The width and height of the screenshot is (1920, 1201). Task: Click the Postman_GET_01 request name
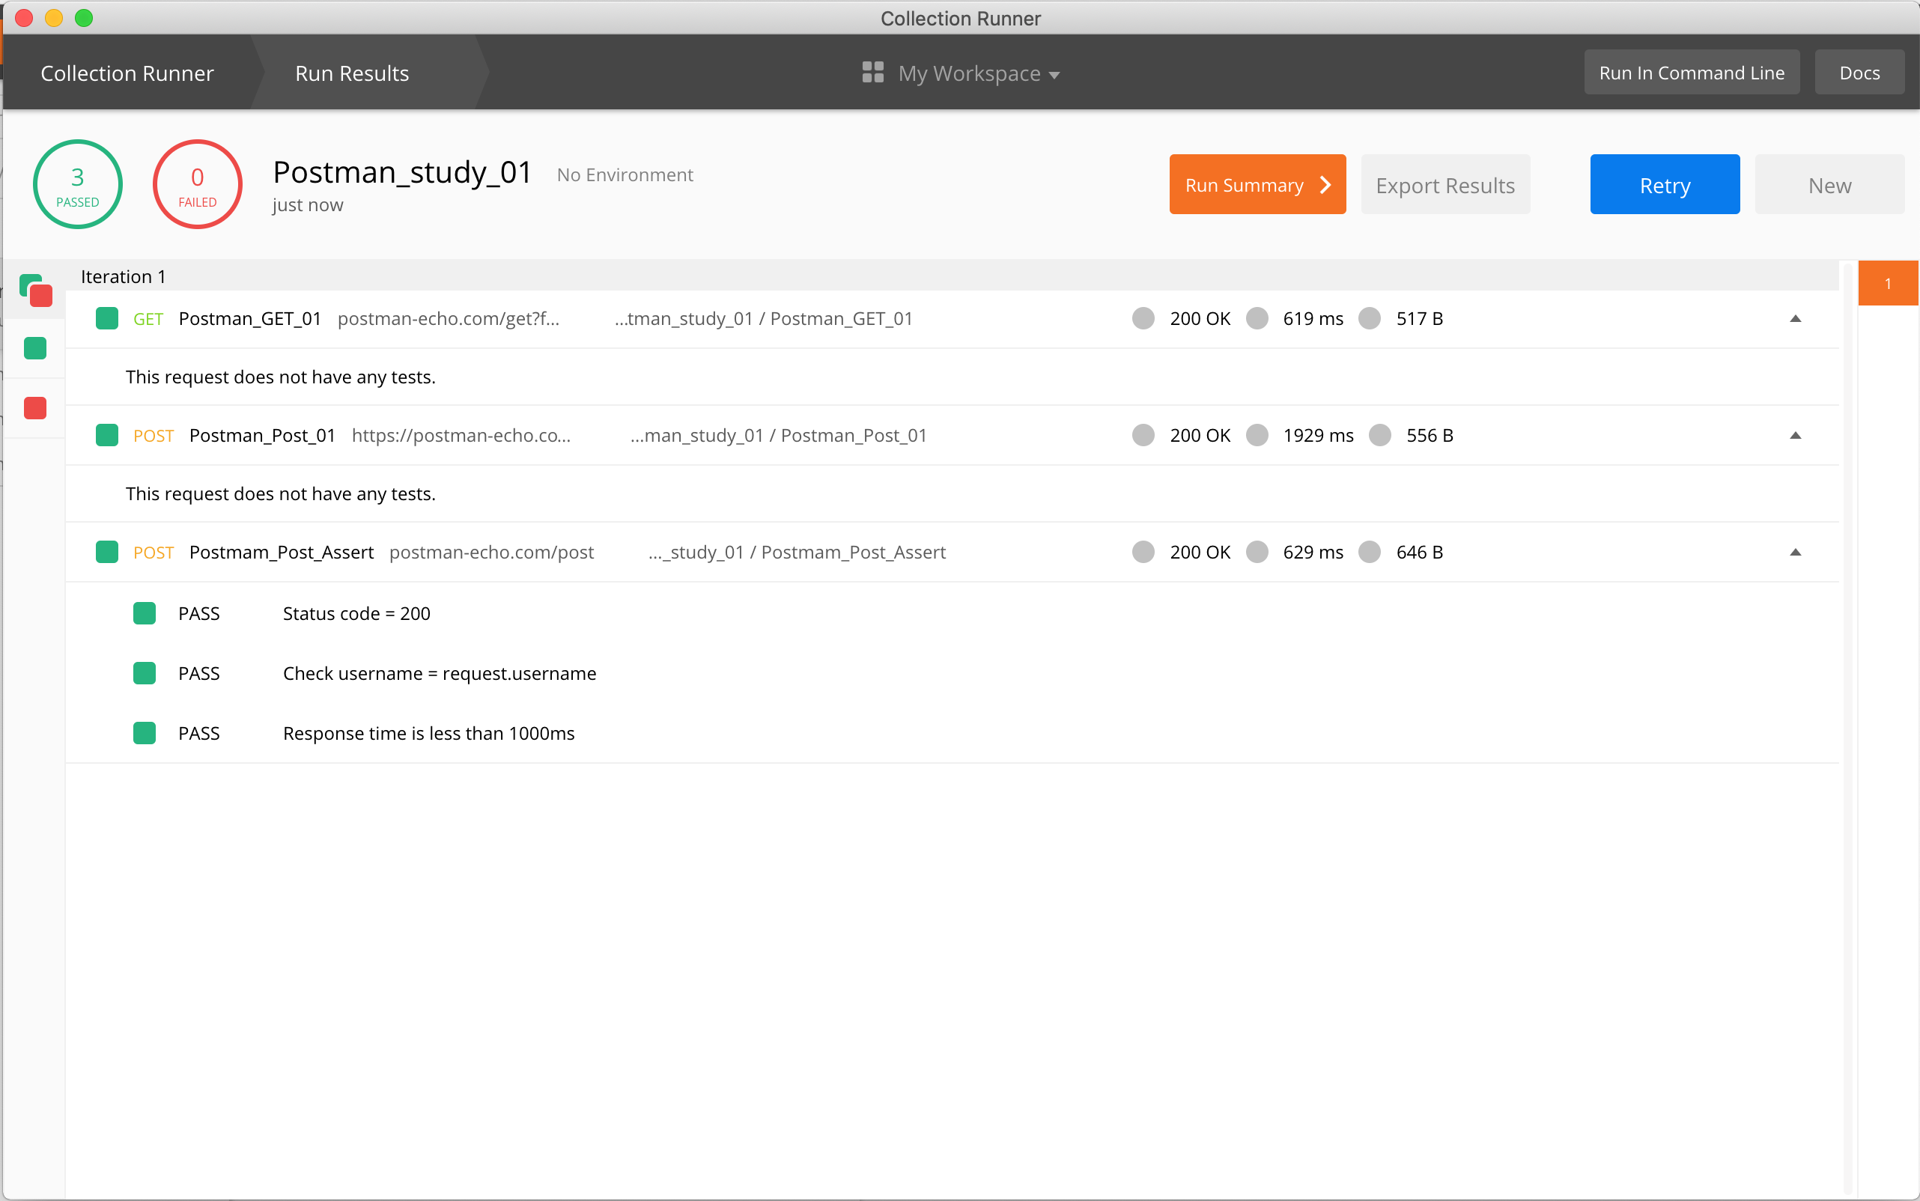click(x=249, y=318)
